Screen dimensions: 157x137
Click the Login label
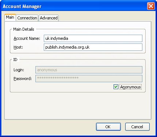pyautogui.click(x=19, y=70)
